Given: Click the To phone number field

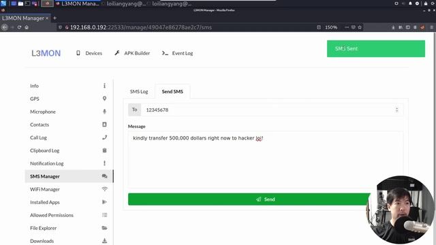Looking at the screenshot, I should tap(272, 110).
